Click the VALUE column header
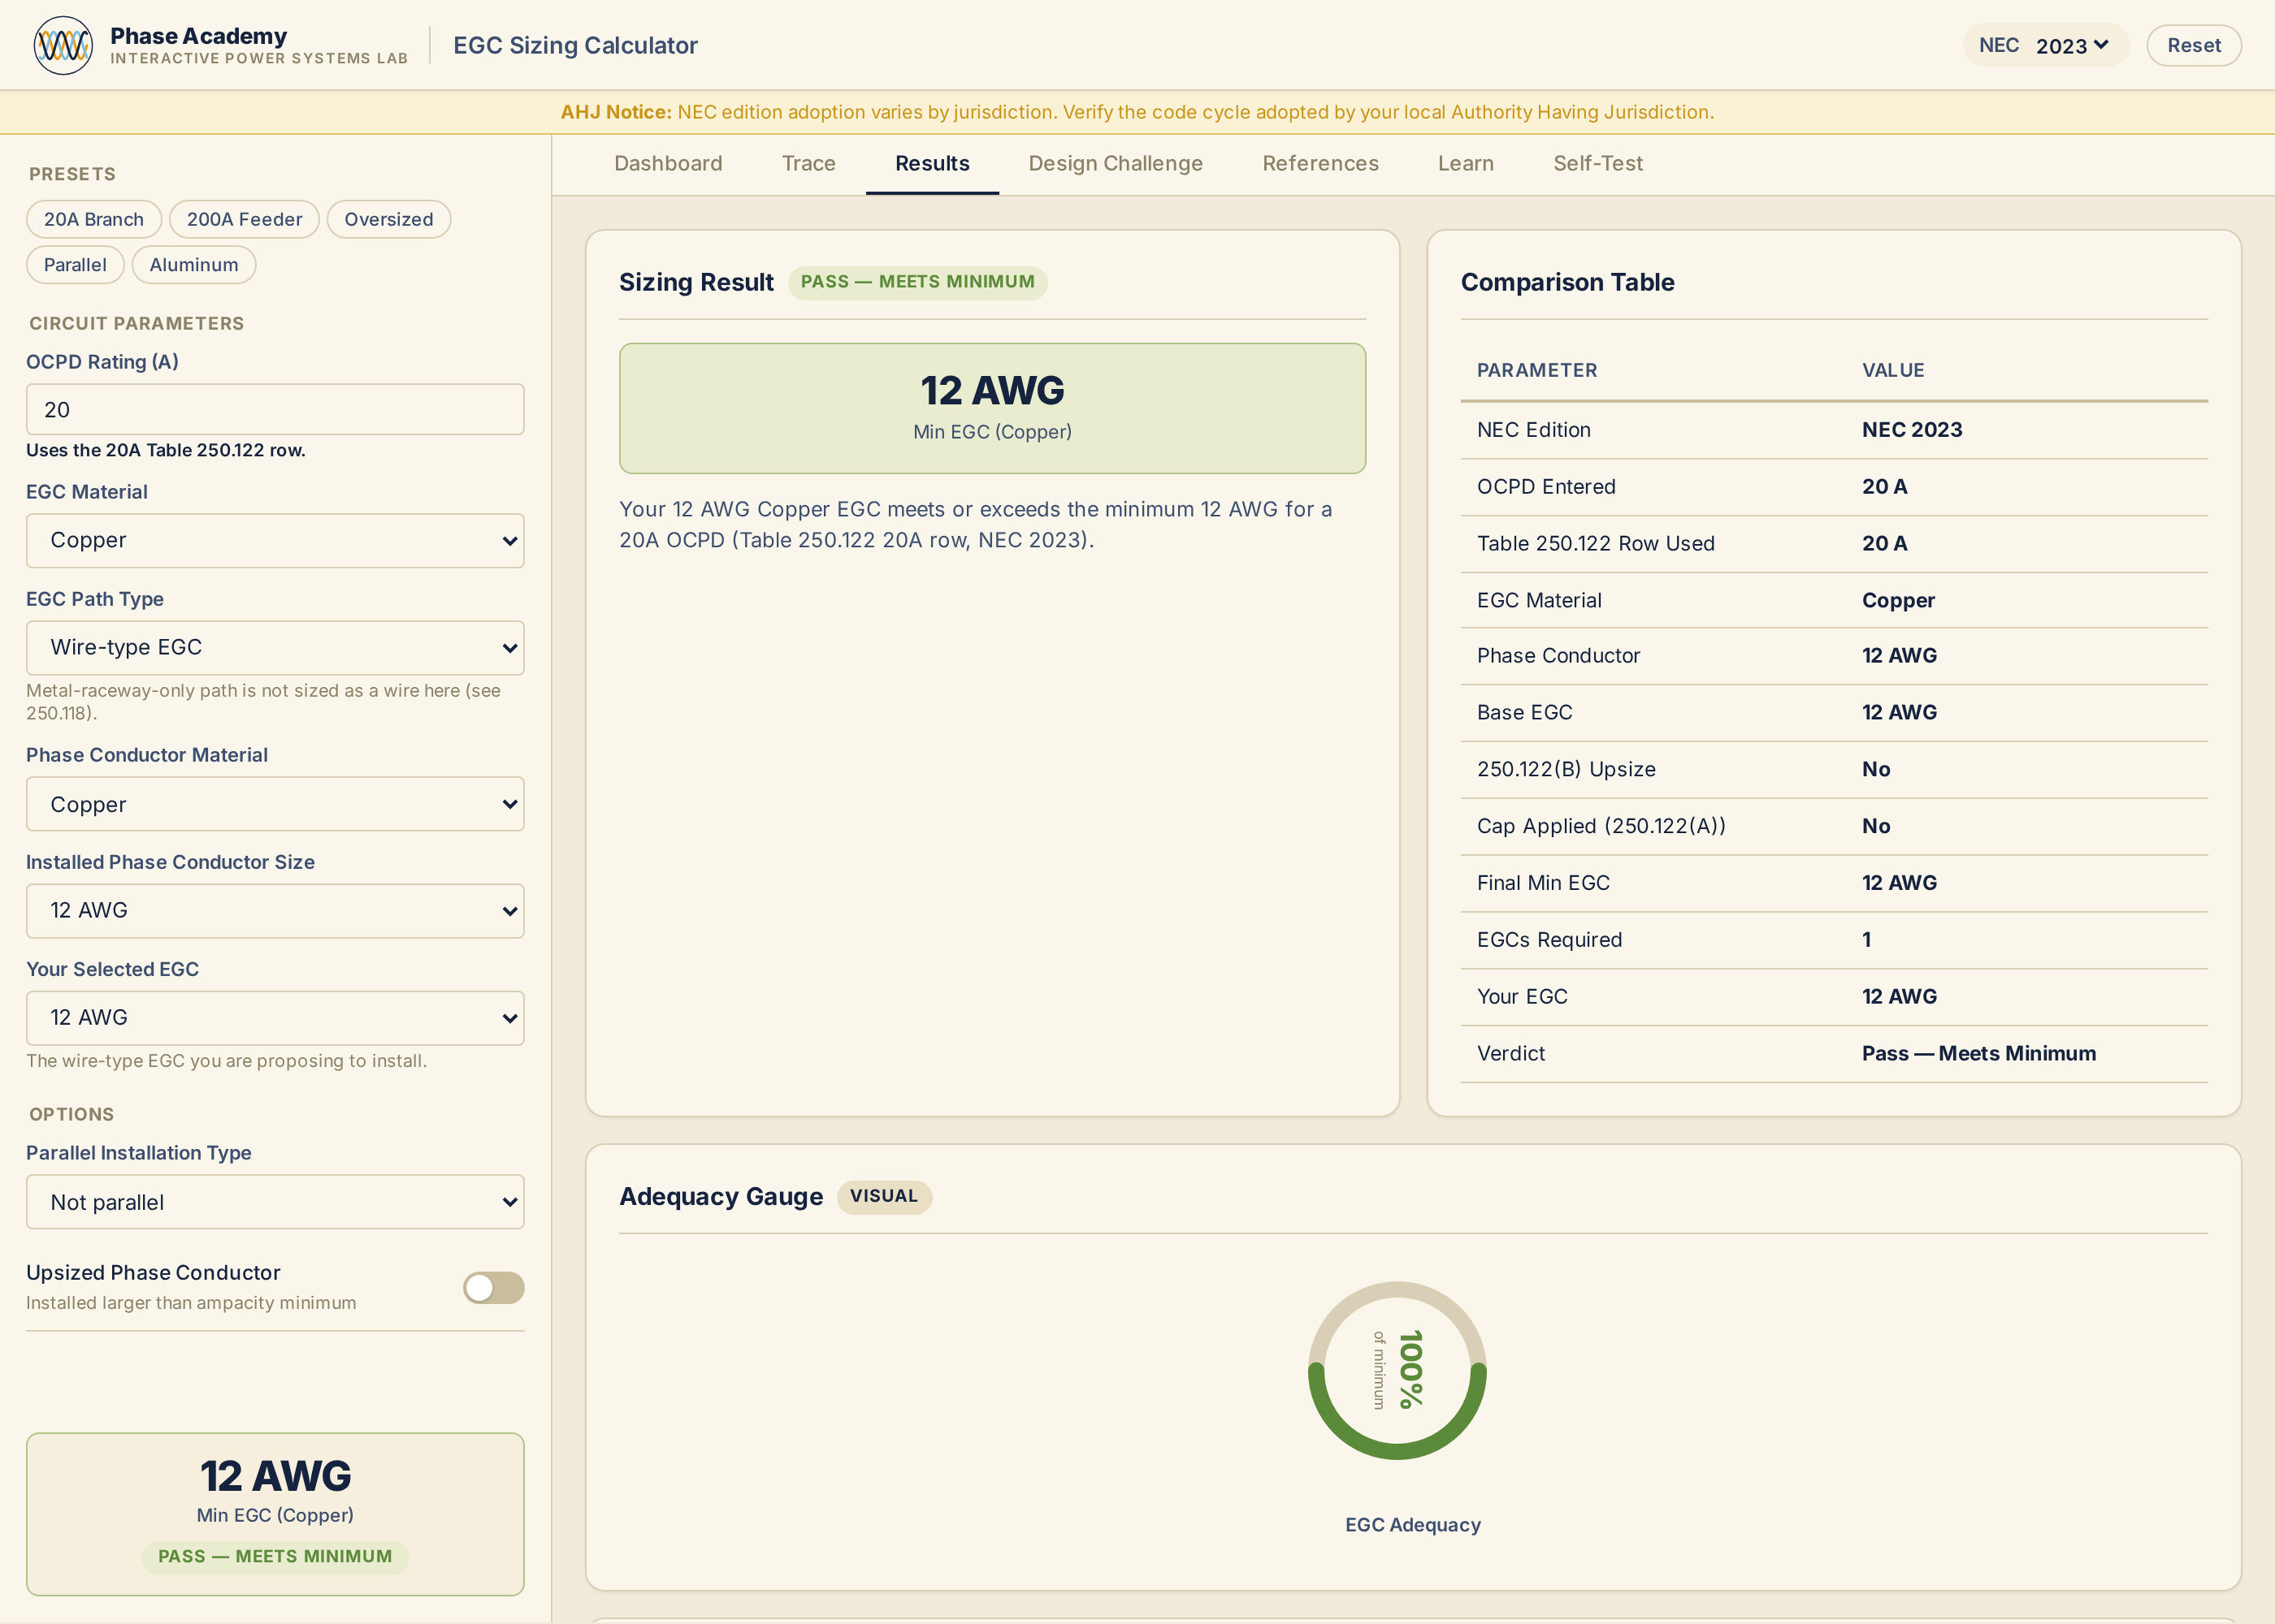The height and width of the screenshot is (1624, 2275). tap(1893, 370)
